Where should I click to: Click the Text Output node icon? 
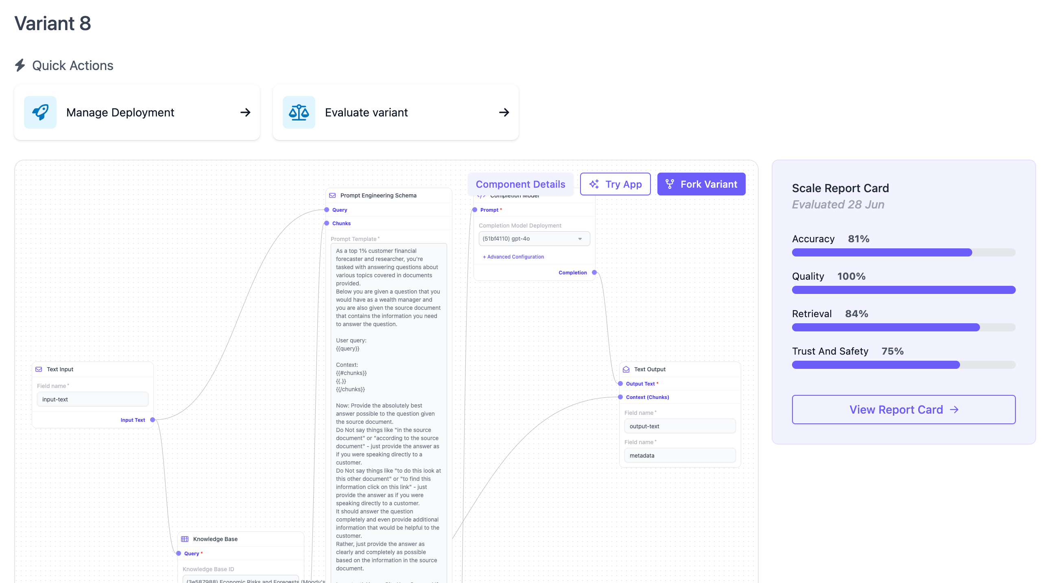(x=626, y=369)
